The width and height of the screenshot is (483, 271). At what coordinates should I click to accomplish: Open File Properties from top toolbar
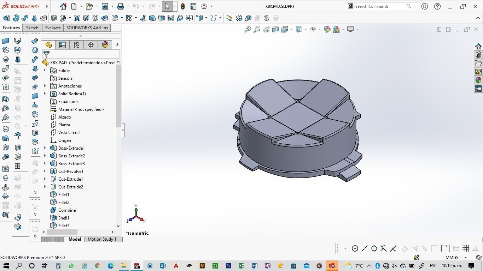pyautogui.click(x=193, y=6)
